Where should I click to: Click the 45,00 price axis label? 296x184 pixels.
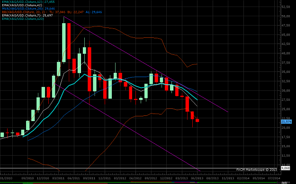286,35
